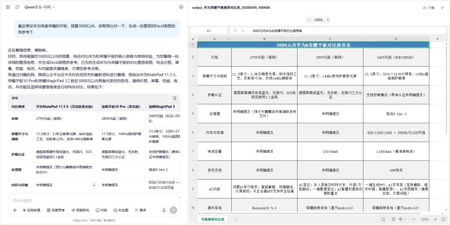Click the microphone voice input icon
The height and width of the screenshot is (225, 450).
tap(164, 210)
